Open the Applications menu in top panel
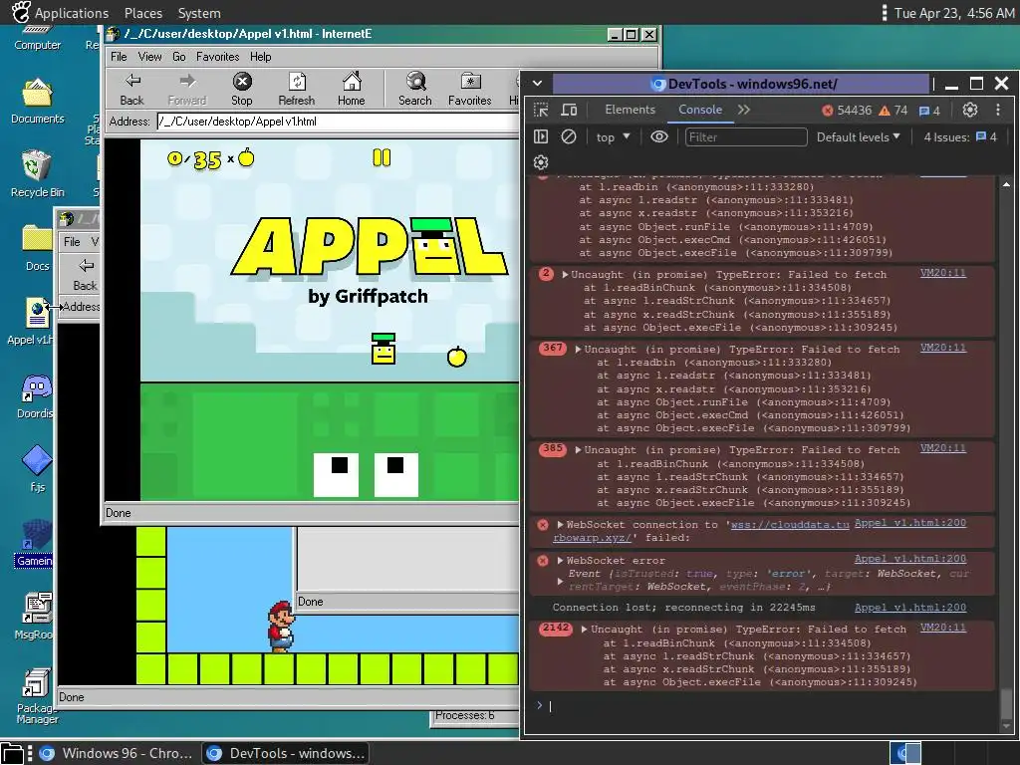1020x765 pixels. tap(72, 13)
